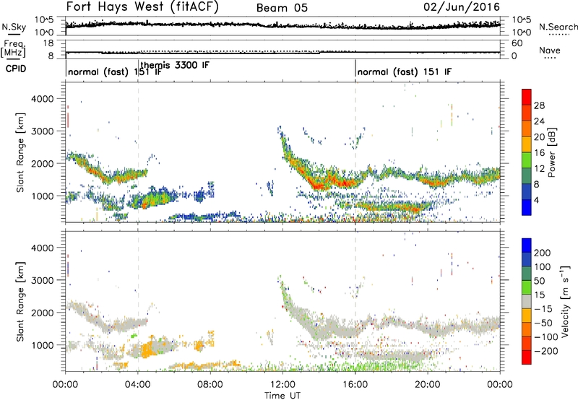This screenshot has width=578, height=400.
Task: Click the '2000' range tick on the power panel
Action: tap(42, 163)
